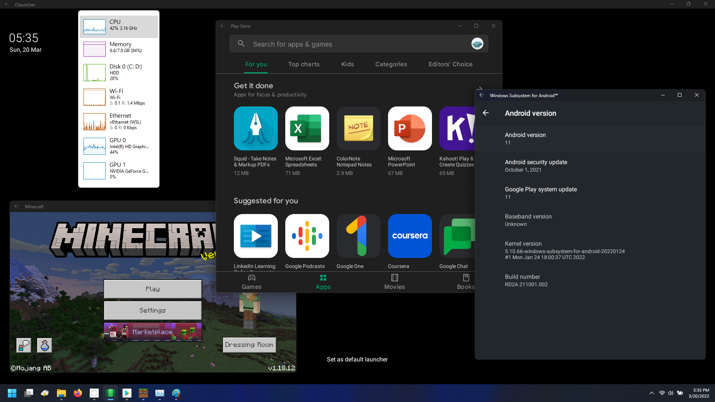
Task: Open the Squid Take Notes app icon
Action: [255, 128]
